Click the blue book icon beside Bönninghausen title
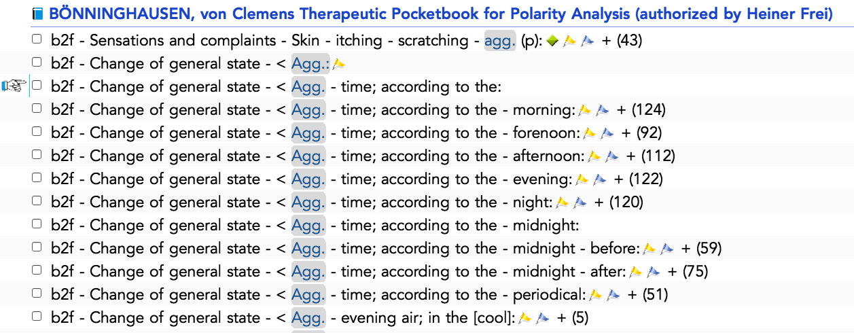The image size is (854, 333). pyautogui.click(x=37, y=14)
